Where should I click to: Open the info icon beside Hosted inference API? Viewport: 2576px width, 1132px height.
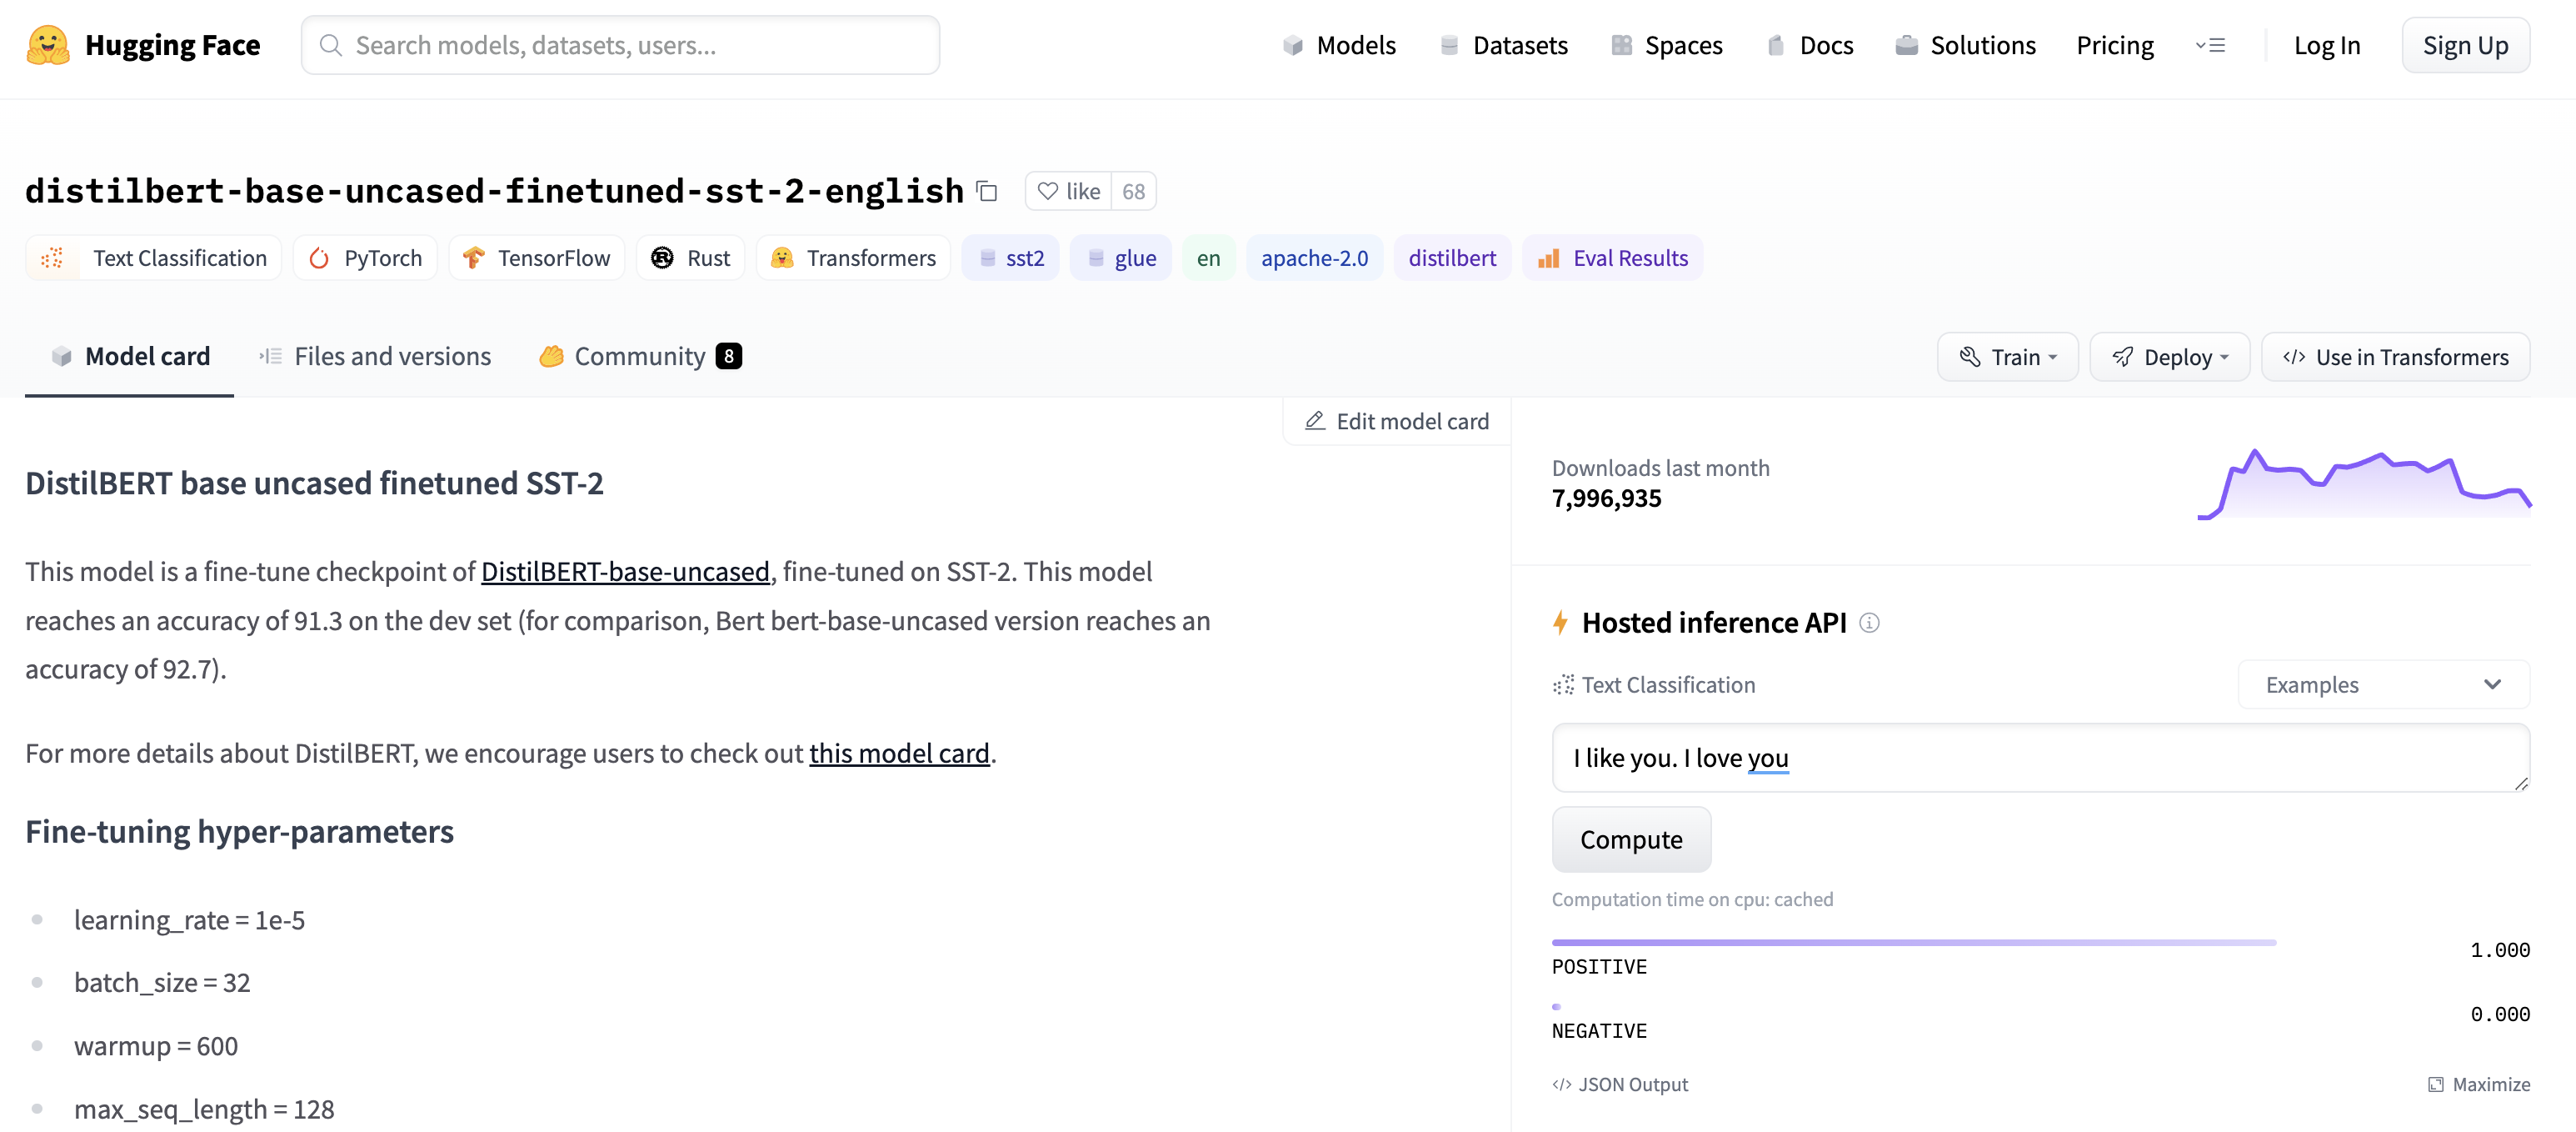tap(1869, 623)
